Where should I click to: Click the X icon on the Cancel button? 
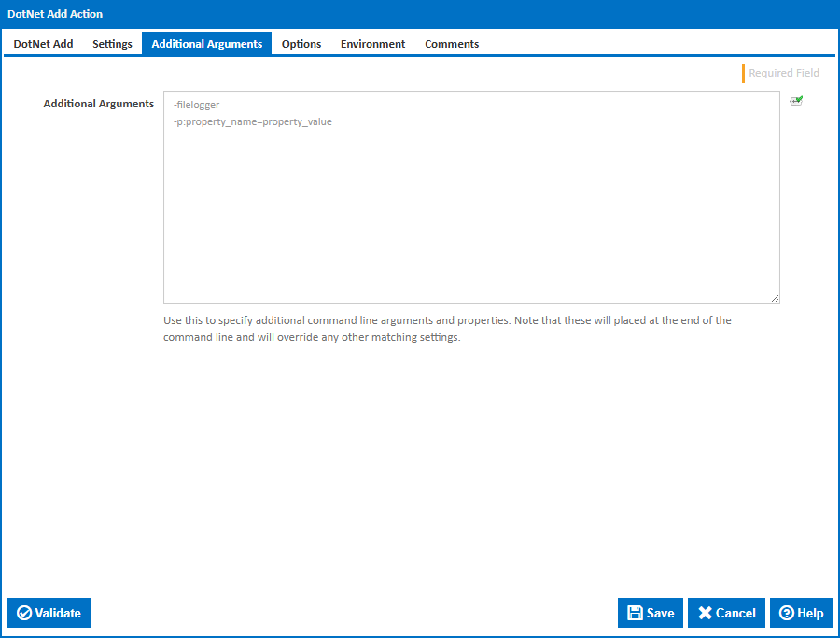[x=705, y=613]
